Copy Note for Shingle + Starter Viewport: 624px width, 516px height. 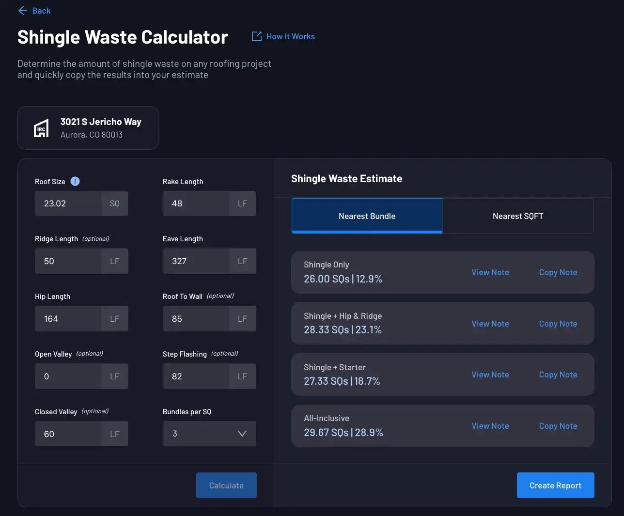(x=558, y=375)
